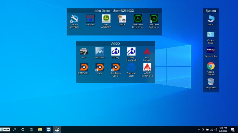This screenshot has height=133, width=238.
Task: Open the AGCO EDT toolbox icon
Action: [84, 51]
